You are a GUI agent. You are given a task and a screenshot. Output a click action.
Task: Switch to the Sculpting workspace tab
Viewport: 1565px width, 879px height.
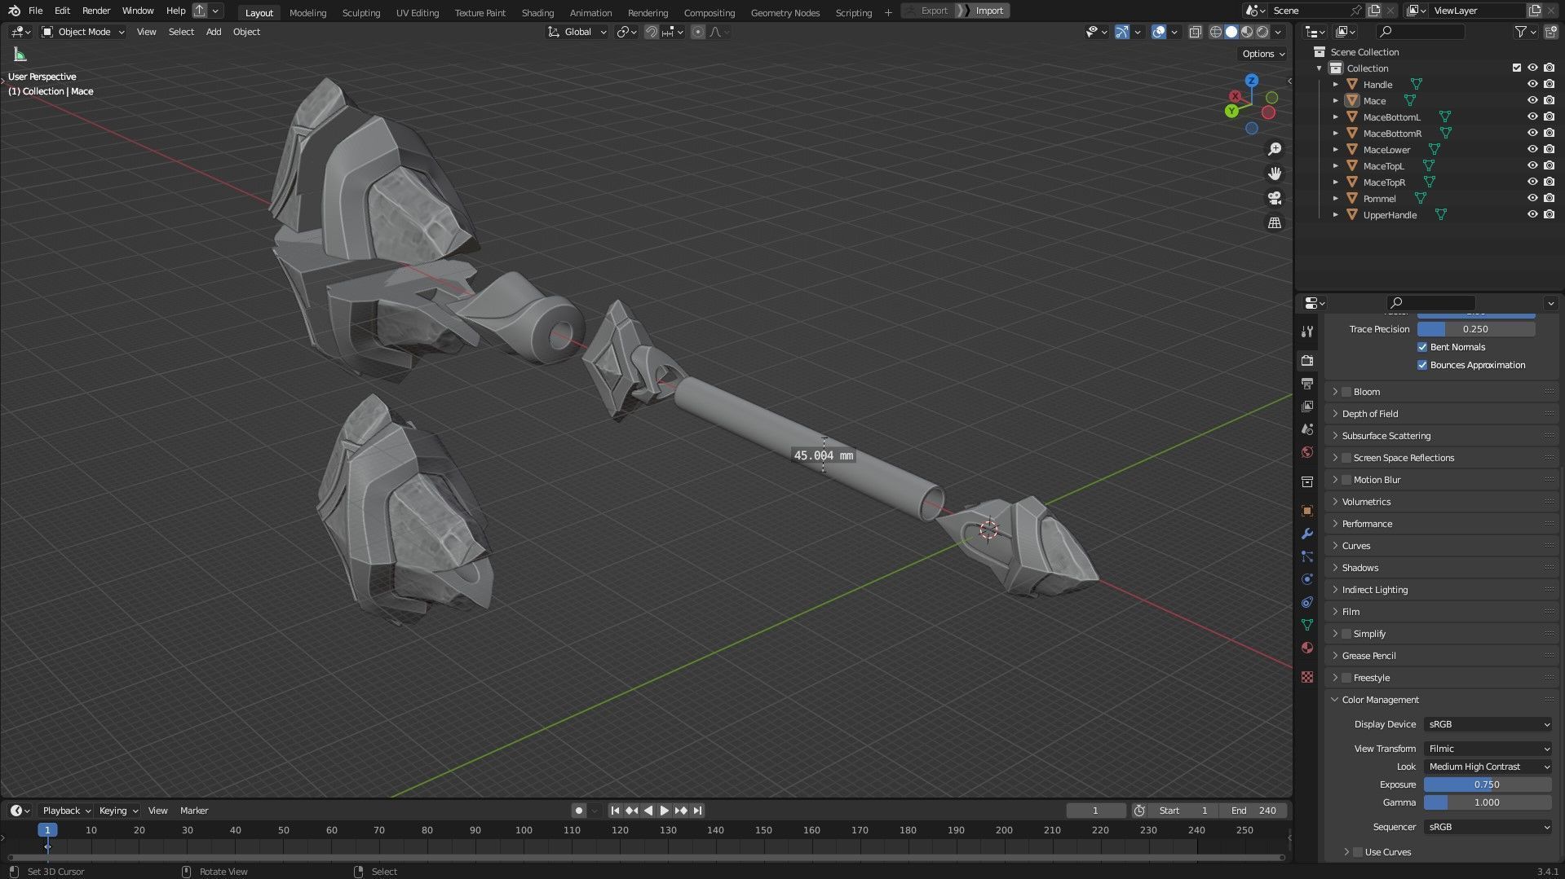tap(361, 12)
